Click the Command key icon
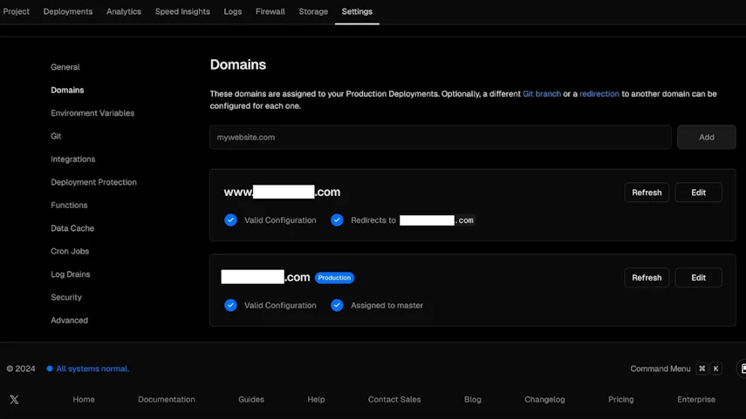746x419 pixels. tap(702, 368)
